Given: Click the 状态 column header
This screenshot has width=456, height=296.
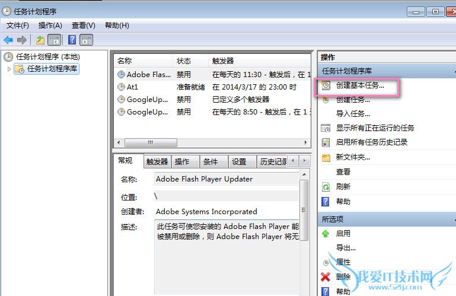Looking at the screenshot, I should point(191,61).
